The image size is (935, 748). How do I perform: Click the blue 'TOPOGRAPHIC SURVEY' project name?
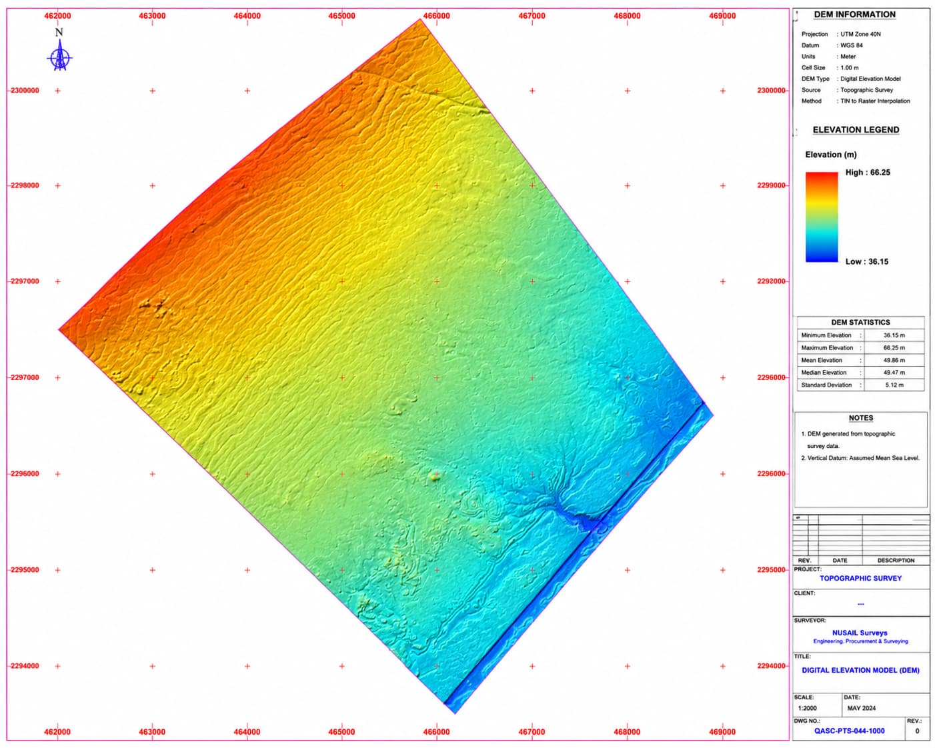coord(860,579)
